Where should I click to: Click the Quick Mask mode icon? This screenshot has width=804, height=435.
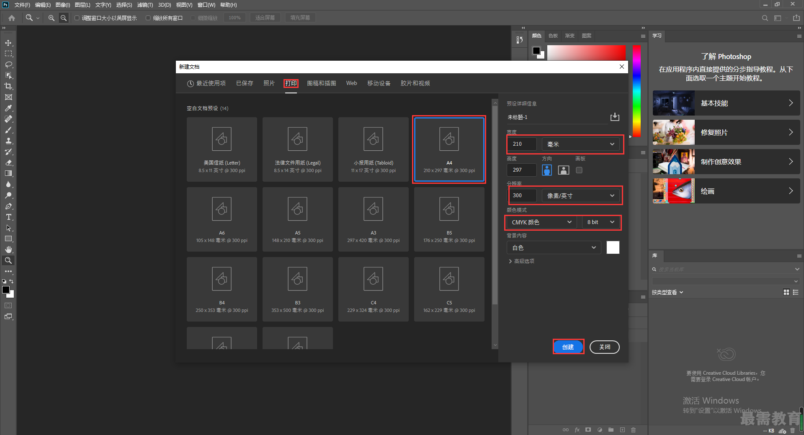[x=8, y=306]
